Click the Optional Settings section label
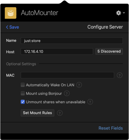 click(21, 64)
